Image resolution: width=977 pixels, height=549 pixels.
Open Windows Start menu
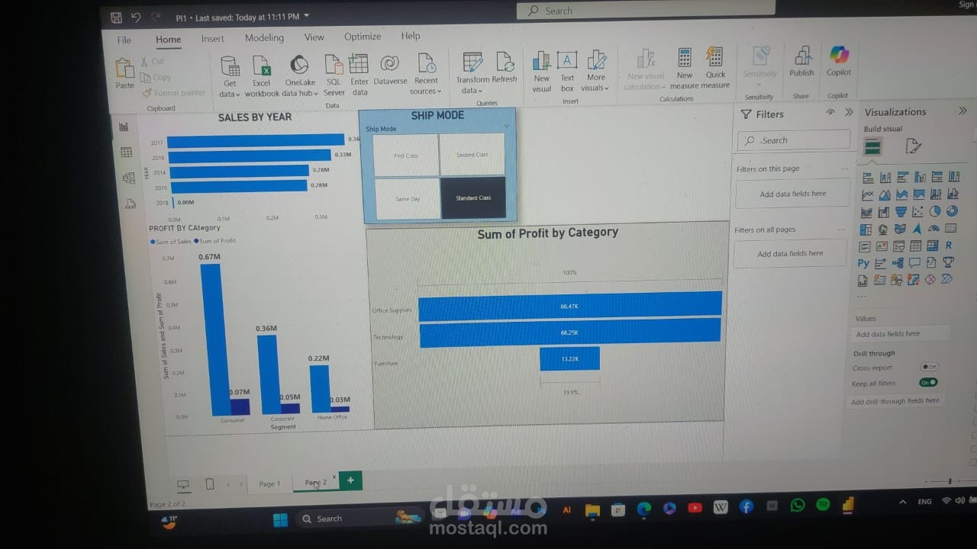click(x=280, y=520)
